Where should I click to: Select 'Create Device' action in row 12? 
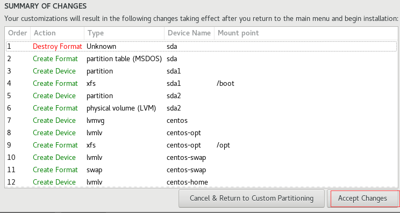54,182
